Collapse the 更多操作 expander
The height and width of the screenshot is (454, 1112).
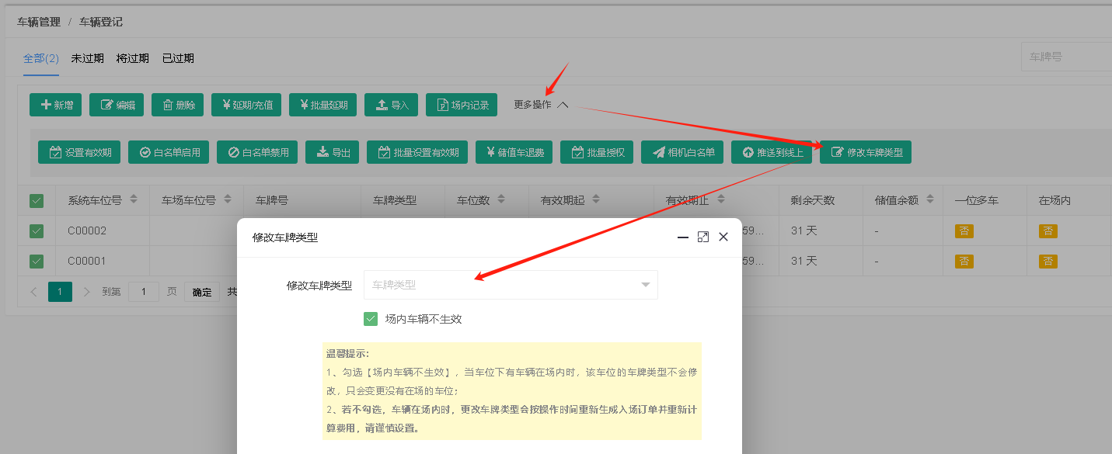[x=542, y=105]
